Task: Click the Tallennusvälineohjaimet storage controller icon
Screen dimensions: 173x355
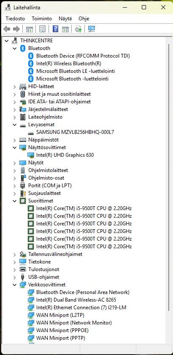Action: click(23, 254)
